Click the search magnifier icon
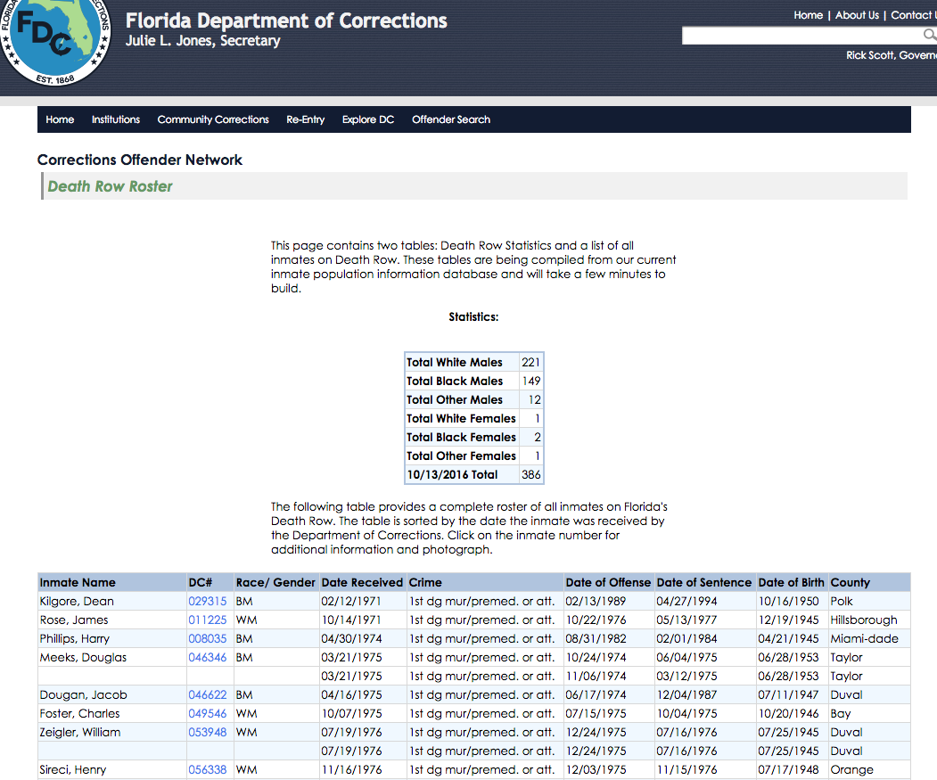Image resolution: width=937 pixels, height=780 pixels. click(930, 36)
